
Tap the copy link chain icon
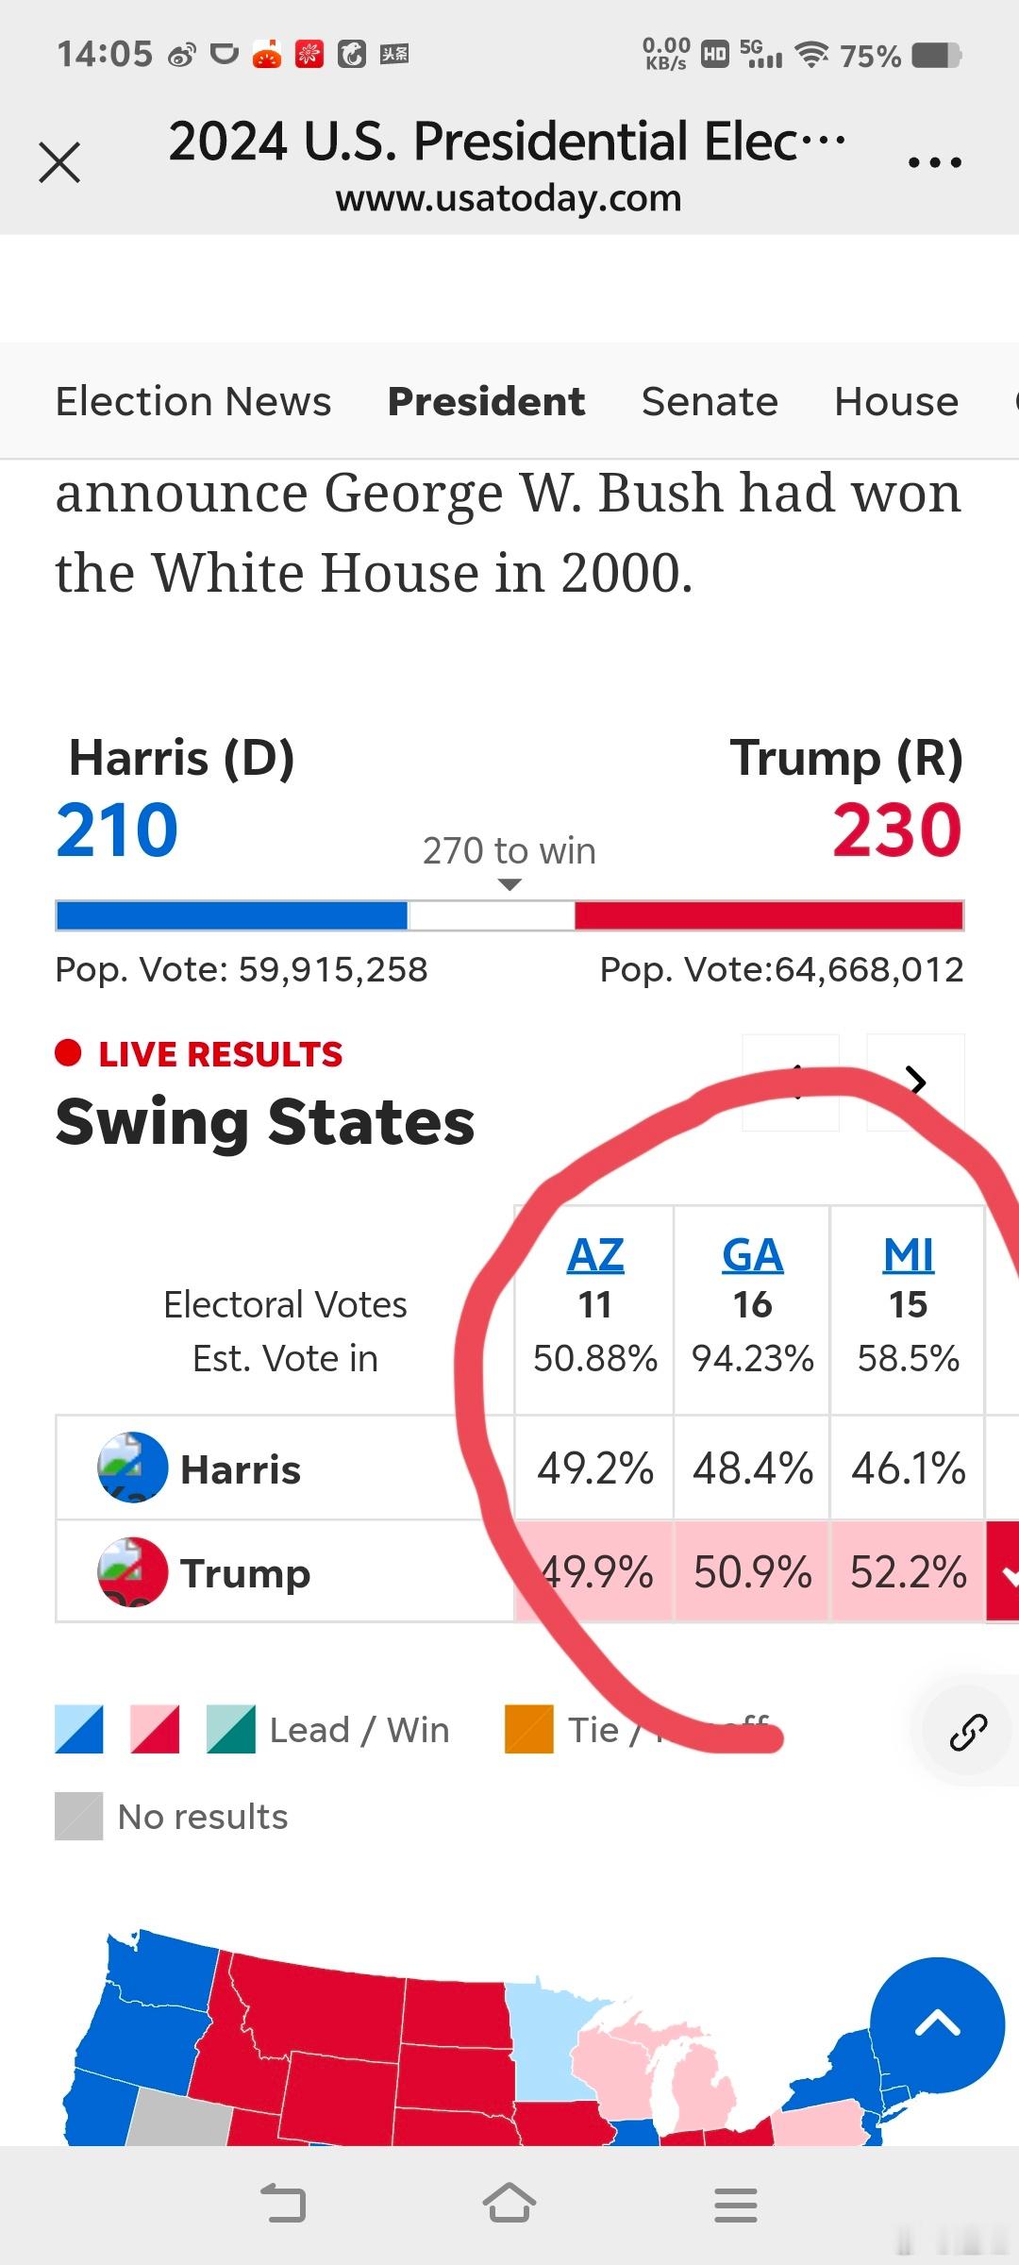[x=968, y=1733]
